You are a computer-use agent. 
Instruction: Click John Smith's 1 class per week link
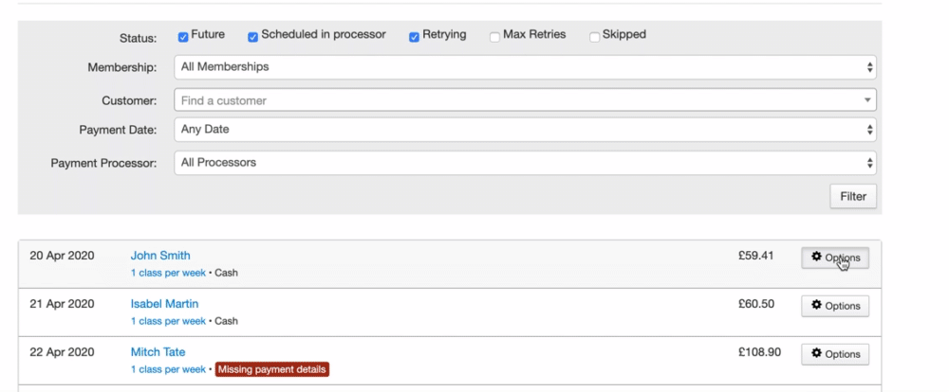pos(168,273)
